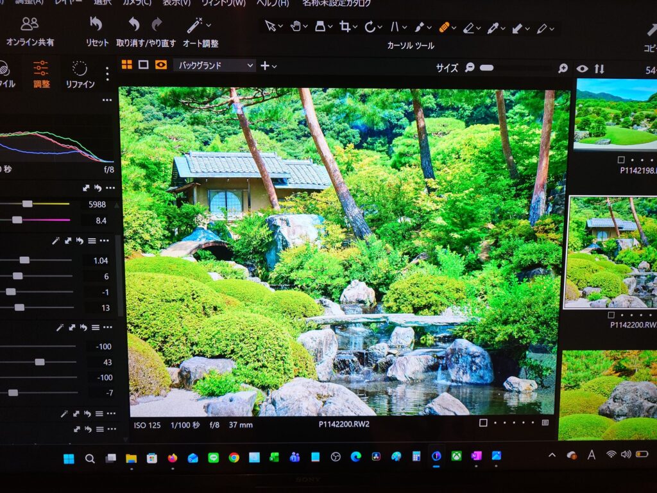Toggle the browser eye visibility icon
Screen dimensions: 657x493
[x=582, y=69]
